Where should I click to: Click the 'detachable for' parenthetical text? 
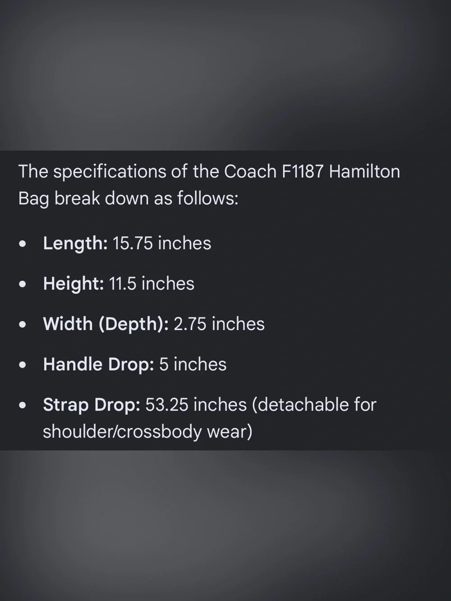pyautogui.click(x=314, y=405)
